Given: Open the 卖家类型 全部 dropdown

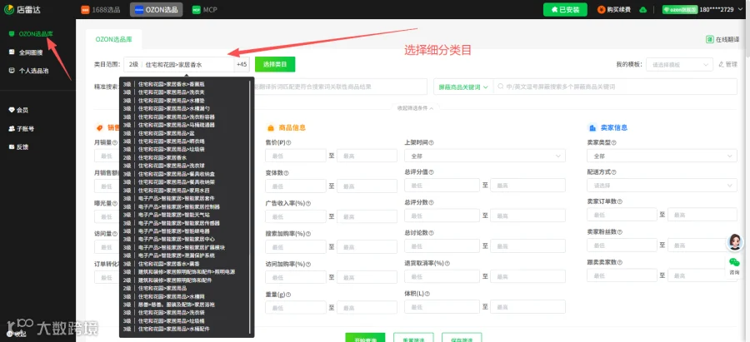Looking at the screenshot, I should pyautogui.click(x=662, y=156).
